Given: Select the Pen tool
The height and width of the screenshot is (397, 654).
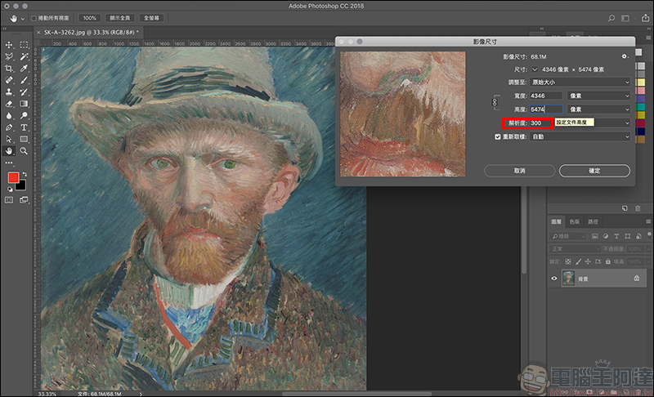Looking at the screenshot, I should click(x=9, y=127).
